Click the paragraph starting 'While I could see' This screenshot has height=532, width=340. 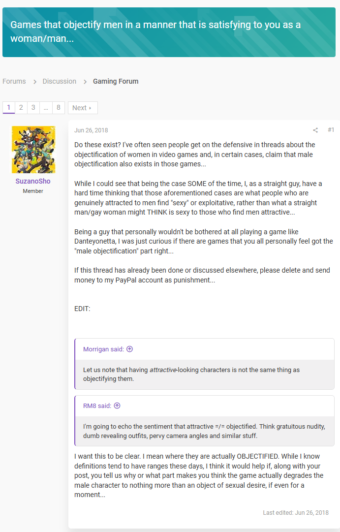coord(198,198)
